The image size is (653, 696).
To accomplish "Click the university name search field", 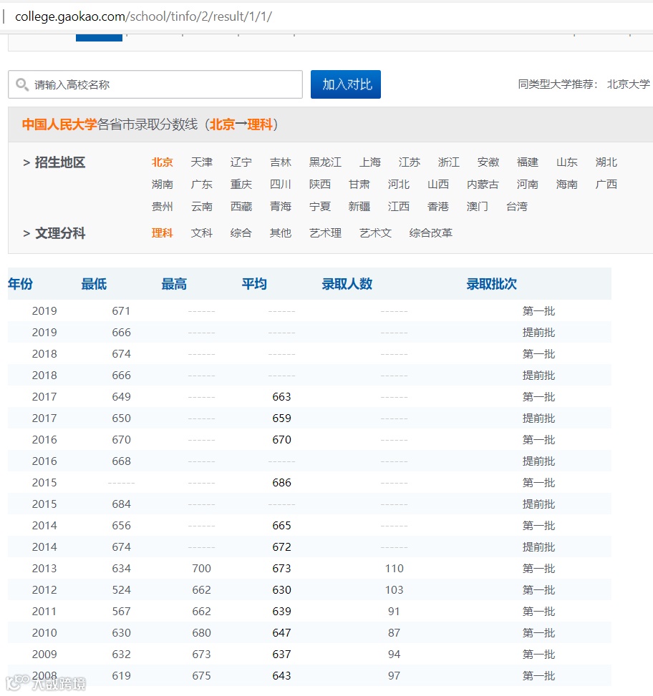I will click(x=155, y=84).
